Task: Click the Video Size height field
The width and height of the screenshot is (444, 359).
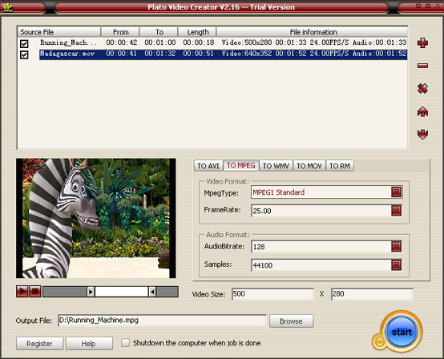Action: pos(372,294)
